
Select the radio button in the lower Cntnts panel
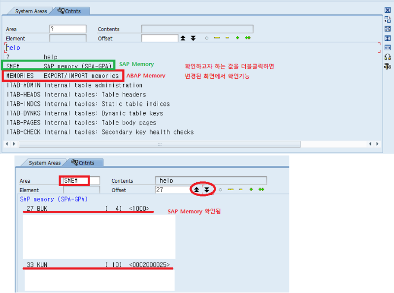(x=221, y=190)
